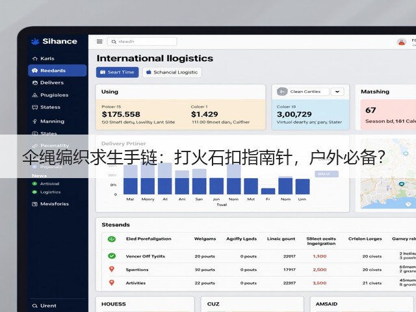The height and width of the screenshot is (312, 416).
Task: Select the Delivers sidebar icon
Action: pos(34,83)
